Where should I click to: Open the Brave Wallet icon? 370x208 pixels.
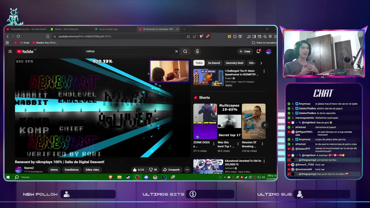259,36
